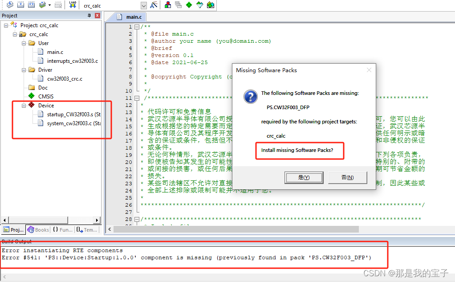Click the Rebuild all target files icon
The width and height of the screenshot is (455, 282).
point(31,5)
